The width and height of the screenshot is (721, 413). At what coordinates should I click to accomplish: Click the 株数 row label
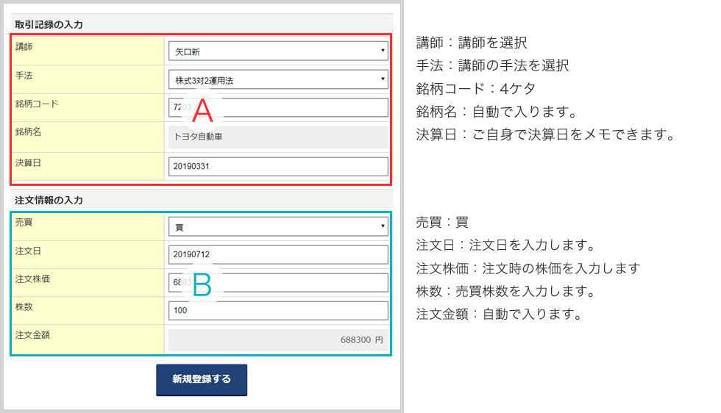(x=25, y=306)
